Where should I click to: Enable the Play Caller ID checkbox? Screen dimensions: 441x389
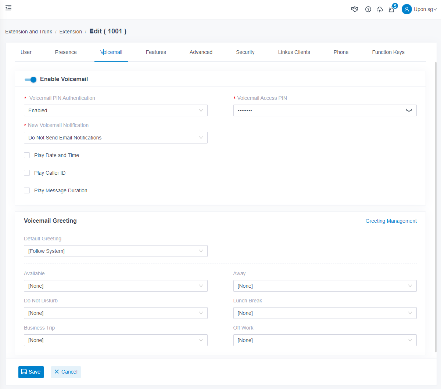point(27,173)
